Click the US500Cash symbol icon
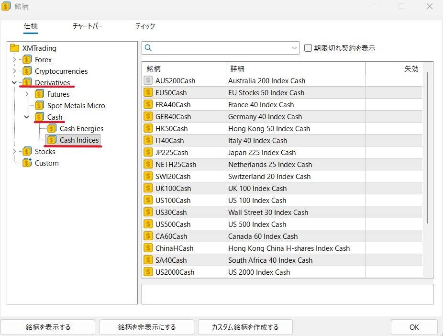This screenshot has height=336, width=443. coord(148,224)
